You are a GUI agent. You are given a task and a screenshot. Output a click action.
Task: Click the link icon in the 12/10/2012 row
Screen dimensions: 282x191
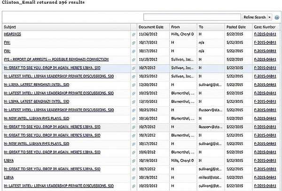coord(133,102)
